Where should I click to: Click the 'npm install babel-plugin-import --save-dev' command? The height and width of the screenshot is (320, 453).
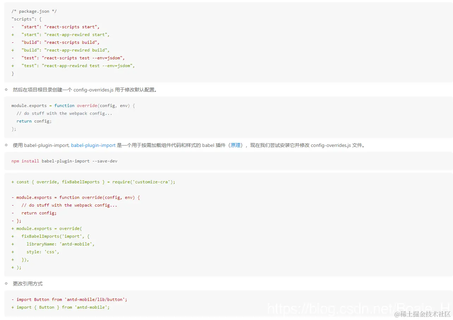(x=64, y=161)
